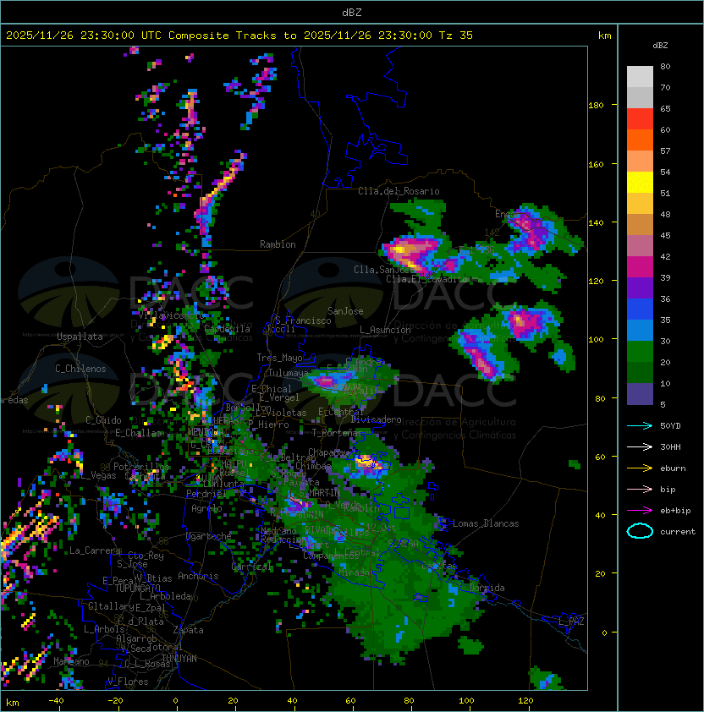Viewport: 704px width, 712px height.
Task: Click the white 30HM arrow legend icon
Action: pyautogui.click(x=640, y=446)
